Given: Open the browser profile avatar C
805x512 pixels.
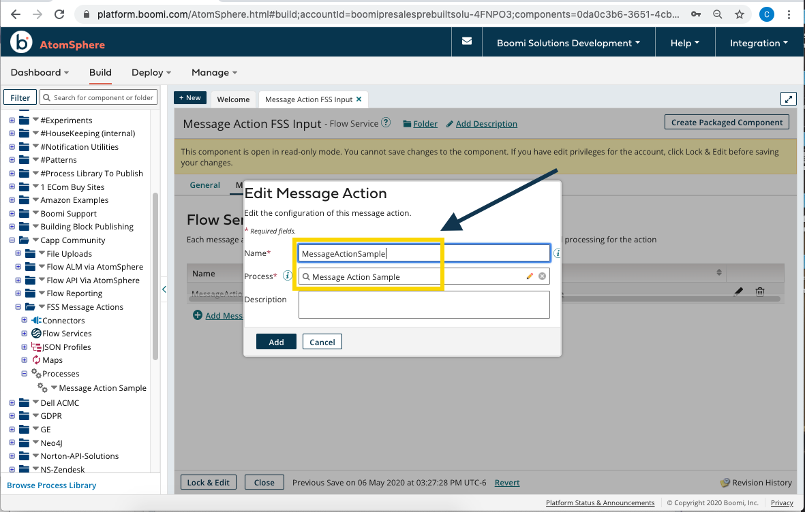Looking at the screenshot, I should point(767,14).
